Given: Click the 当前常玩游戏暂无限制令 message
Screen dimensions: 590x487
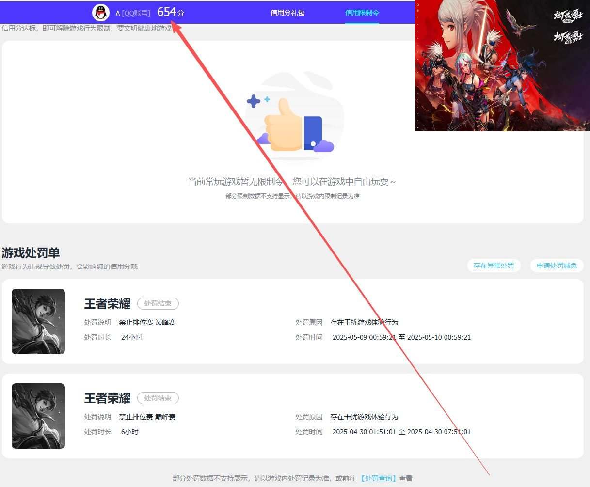Looking at the screenshot, I should click(291, 182).
